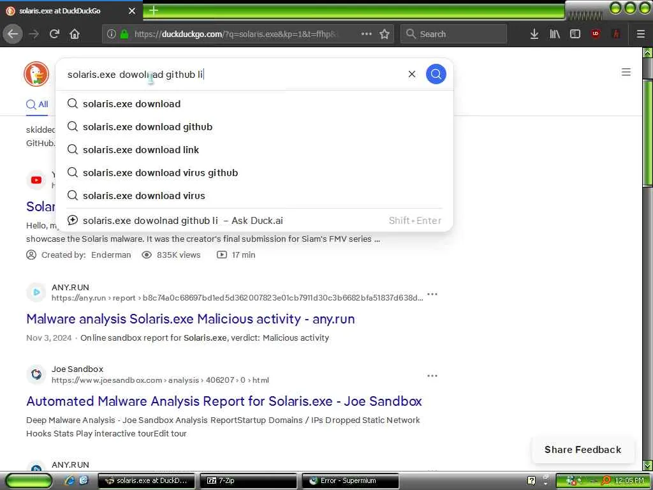Clear the search box with X
653x490 pixels.
click(412, 74)
